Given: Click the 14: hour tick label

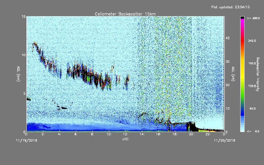Looking at the screenshot, I should pyautogui.click(x=142, y=134).
